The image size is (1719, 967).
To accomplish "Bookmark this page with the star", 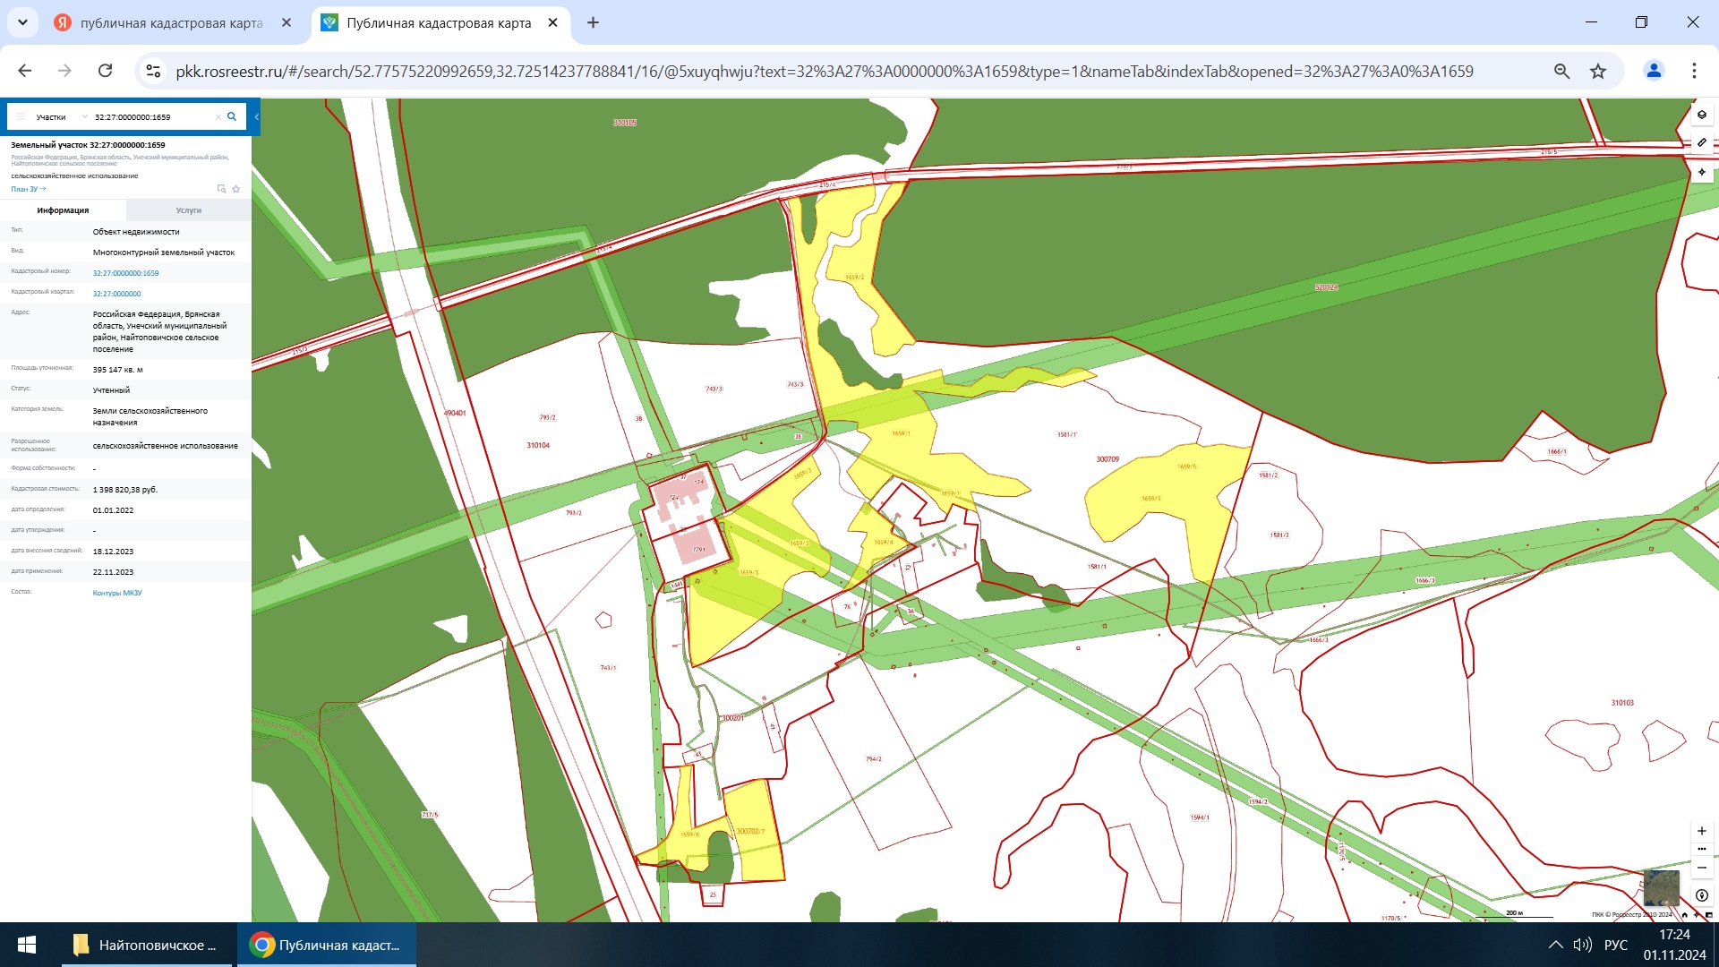I will (1598, 71).
